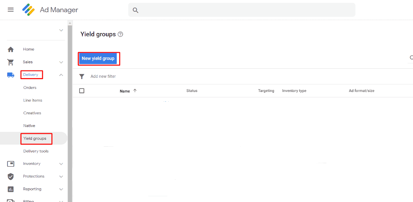Screen dimensions: 413x202
Task: Open the account selector dropdown arrow
Action: click(x=61, y=30)
